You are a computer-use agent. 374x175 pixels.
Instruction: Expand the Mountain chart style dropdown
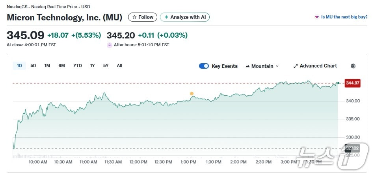click(x=262, y=66)
